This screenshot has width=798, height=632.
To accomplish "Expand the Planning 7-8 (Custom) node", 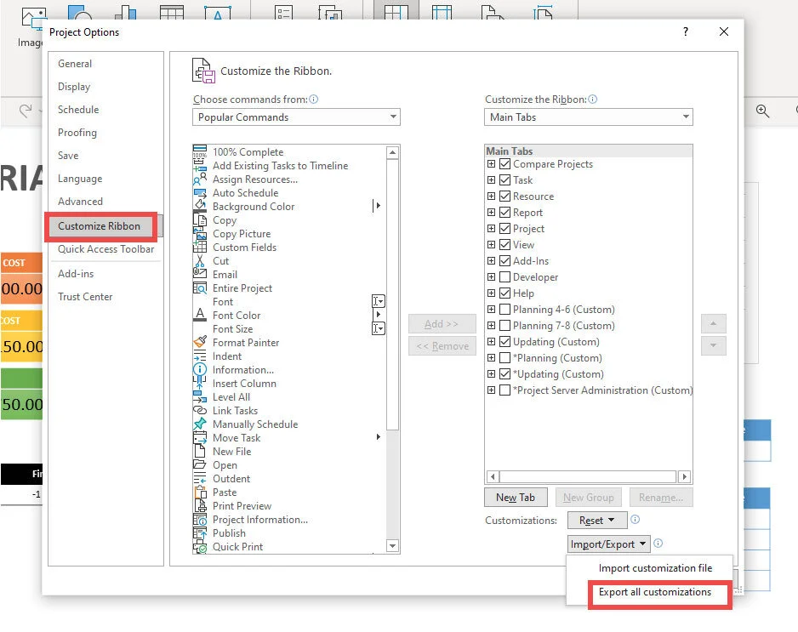I will (x=491, y=325).
